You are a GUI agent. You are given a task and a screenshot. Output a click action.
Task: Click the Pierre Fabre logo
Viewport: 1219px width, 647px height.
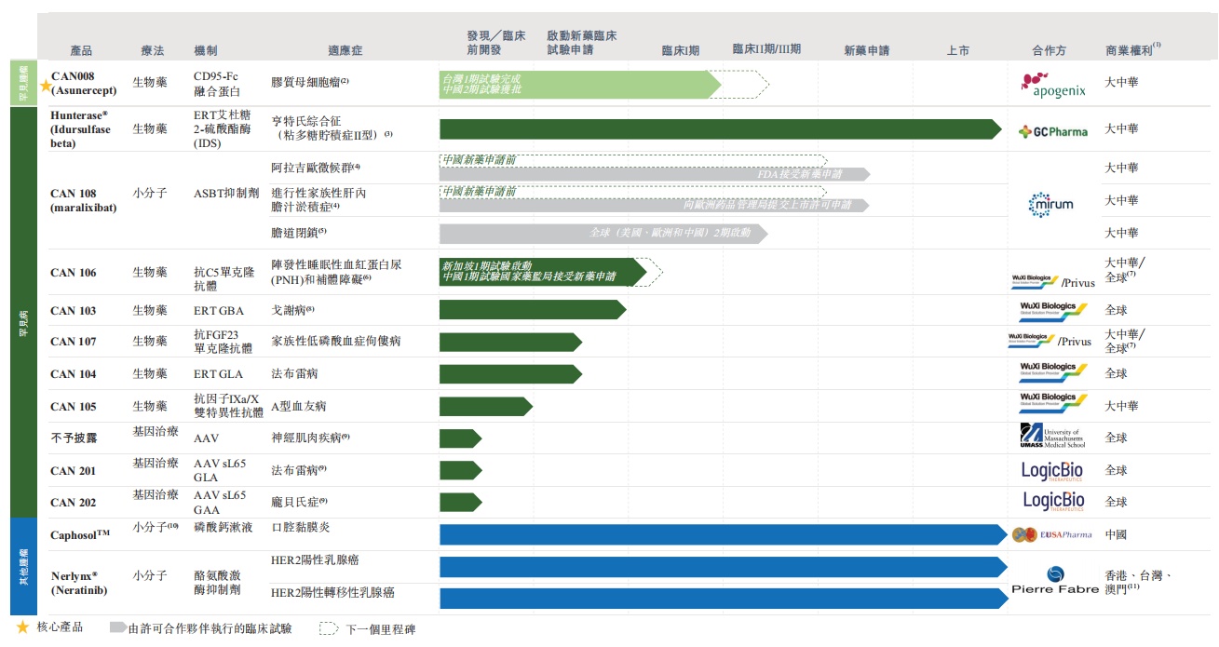point(1055,581)
